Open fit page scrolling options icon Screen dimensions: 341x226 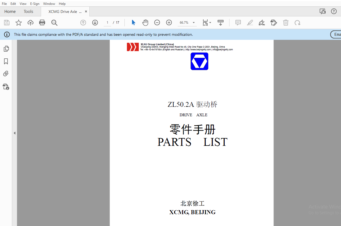(x=207, y=23)
